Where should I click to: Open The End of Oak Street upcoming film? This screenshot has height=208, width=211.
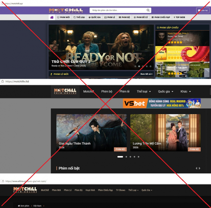tap(182, 70)
